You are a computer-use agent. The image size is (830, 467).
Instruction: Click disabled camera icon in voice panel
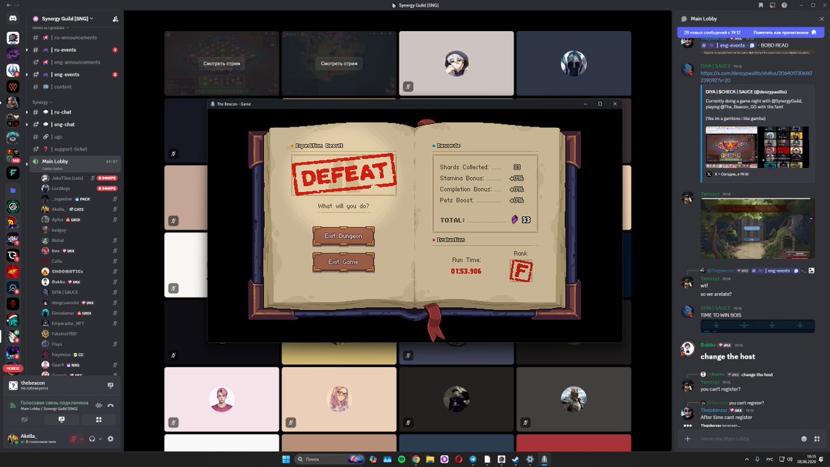pyautogui.click(x=26, y=419)
